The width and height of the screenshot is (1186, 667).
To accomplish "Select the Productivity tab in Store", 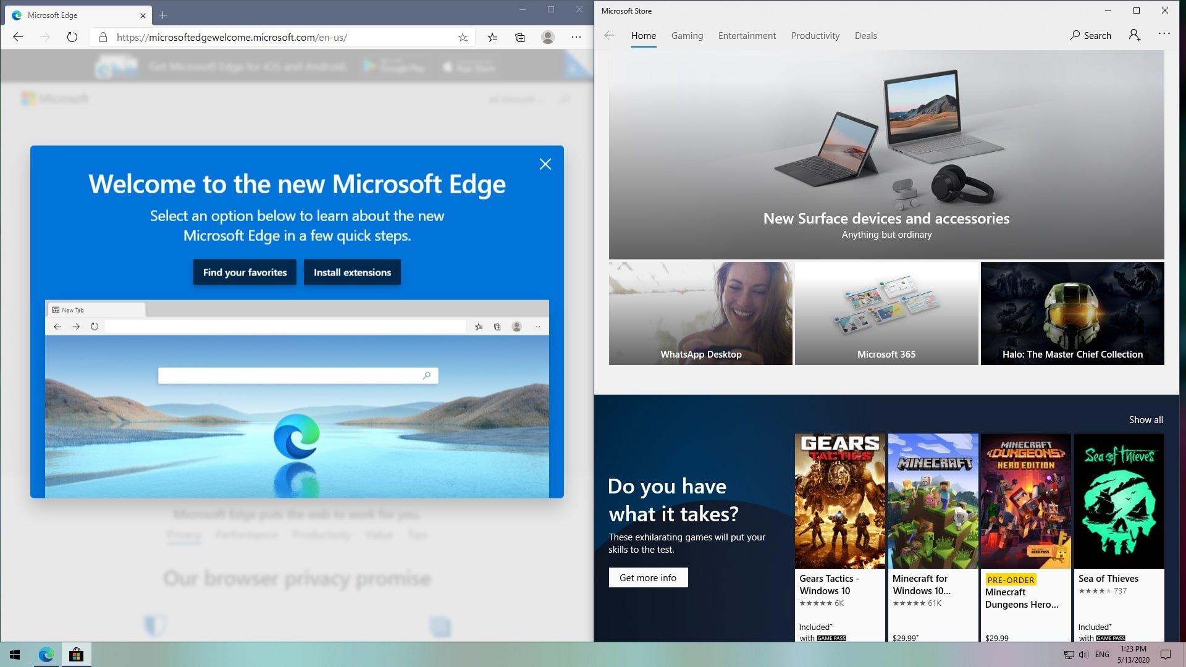I will coord(815,36).
